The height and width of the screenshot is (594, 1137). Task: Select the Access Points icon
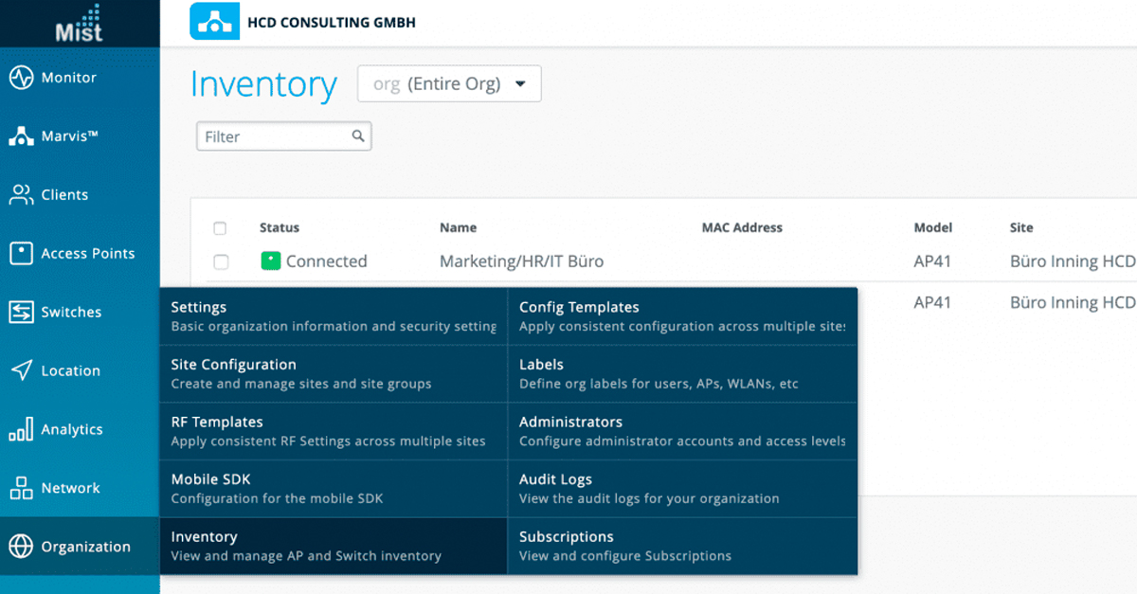[x=21, y=254]
